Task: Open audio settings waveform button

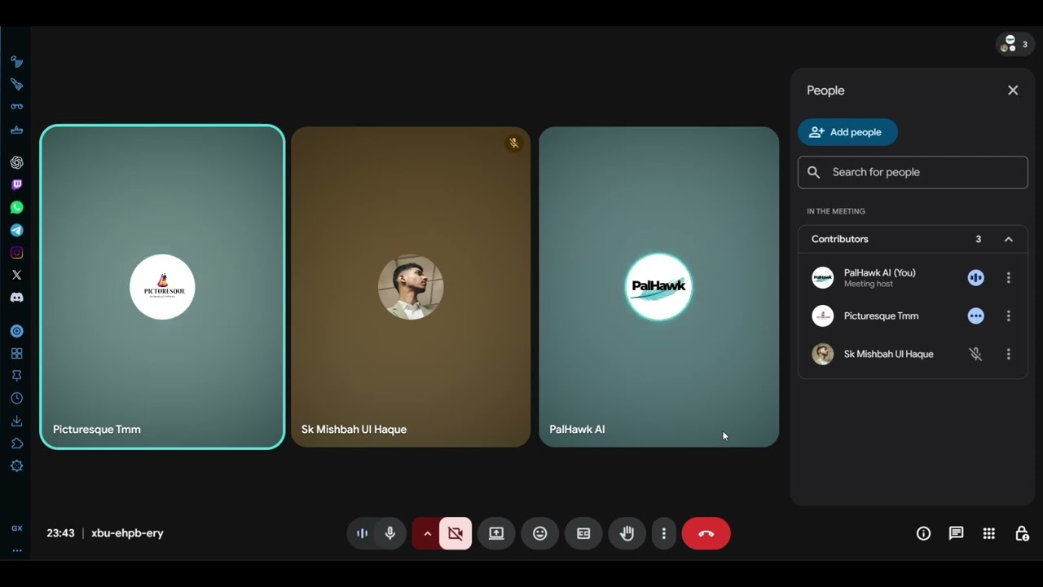Action: pos(362,533)
